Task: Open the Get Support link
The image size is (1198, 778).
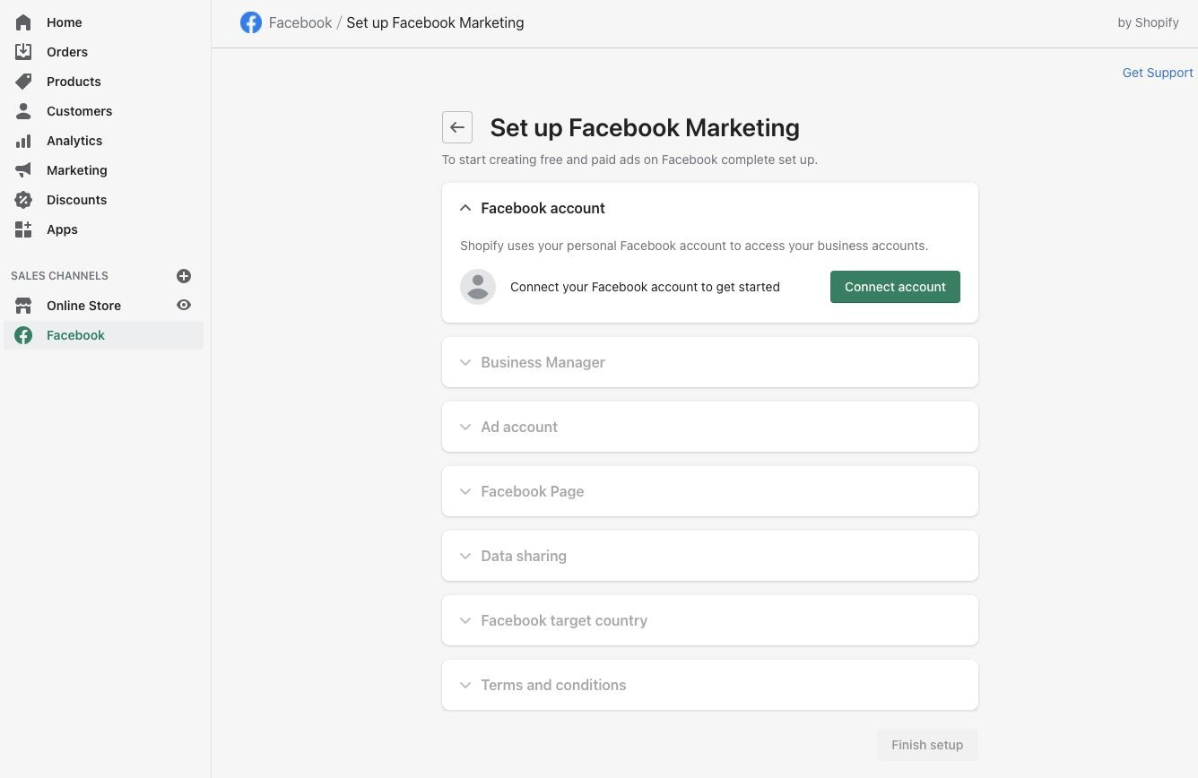Action: click(1157, 73)
